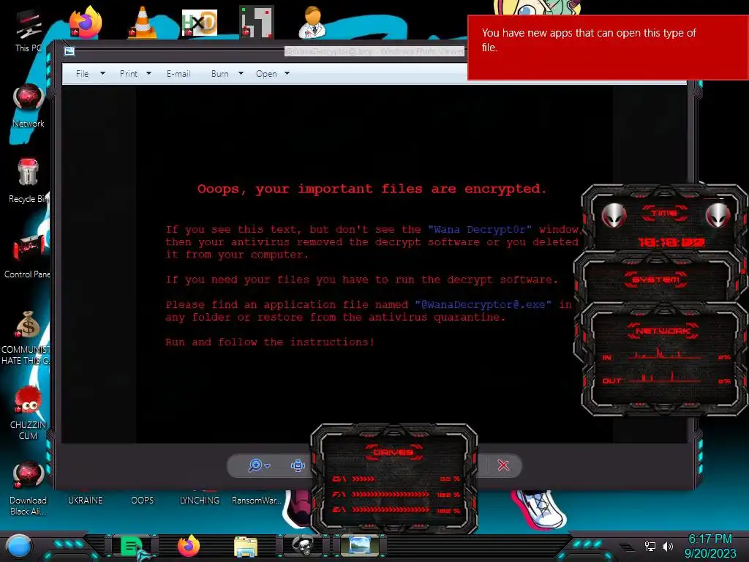
Task: Expand the Open dropdown arrow
Action: tap(287, 74)
